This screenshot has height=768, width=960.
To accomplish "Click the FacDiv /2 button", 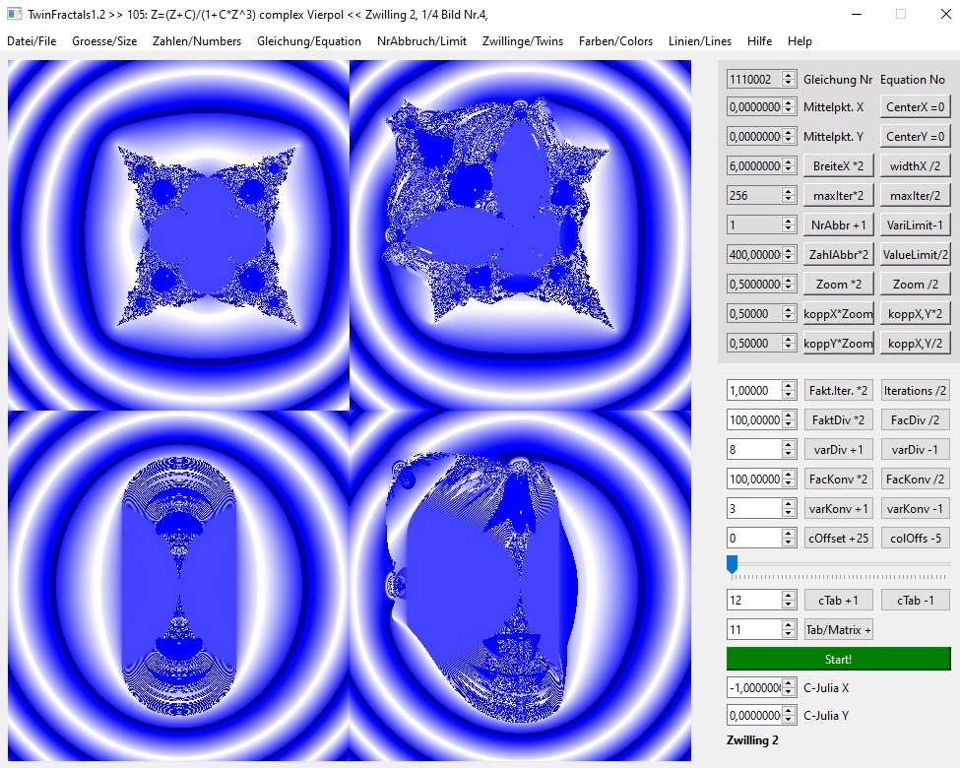I will [916, 419].
